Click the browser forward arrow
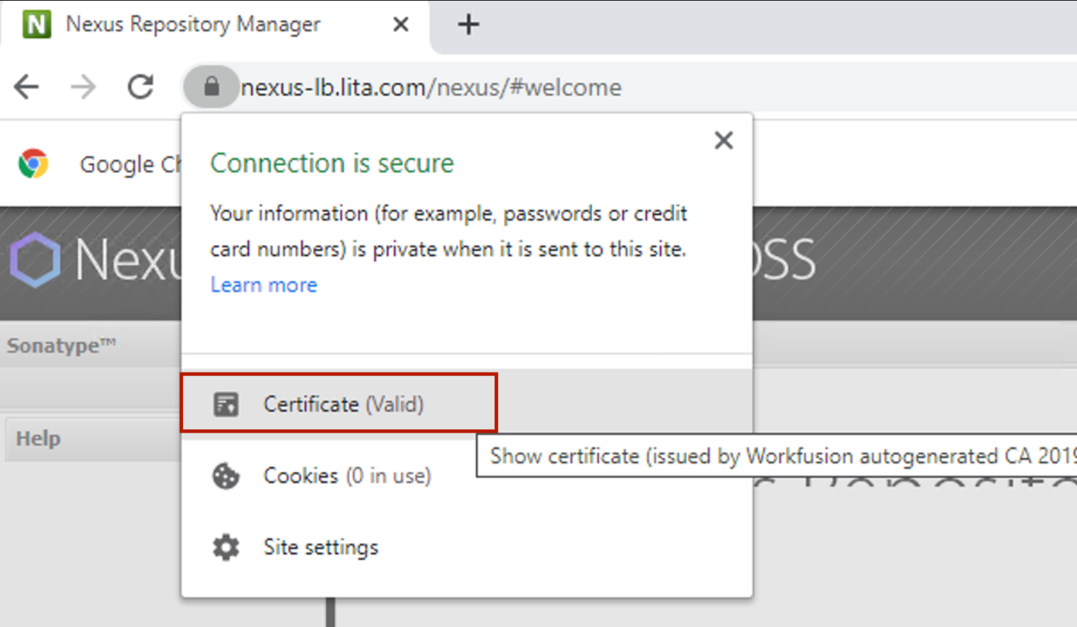 (x=83, y=87)
